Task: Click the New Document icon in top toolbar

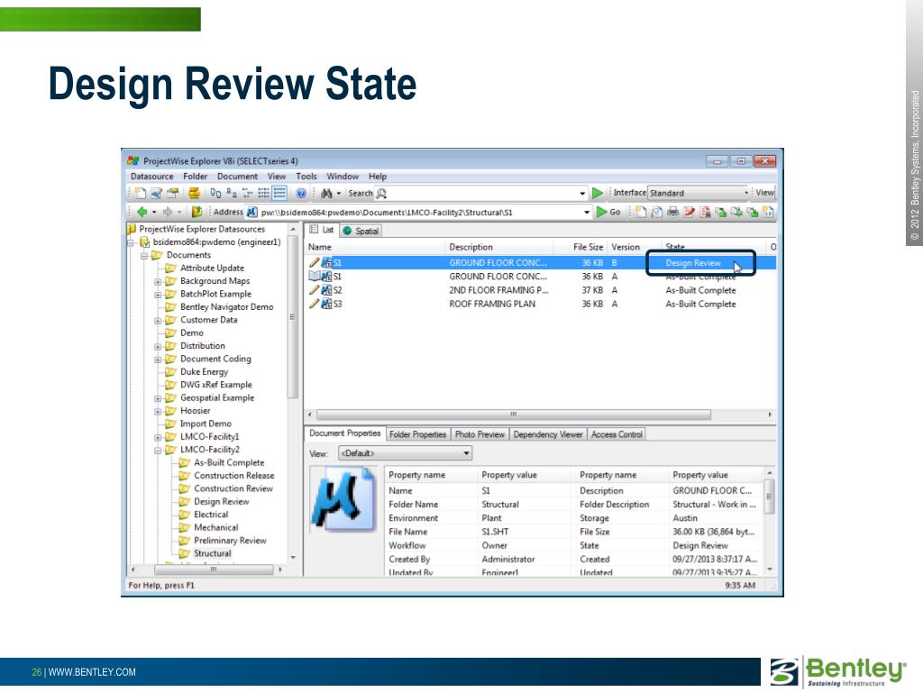Action: coord(140,193)
